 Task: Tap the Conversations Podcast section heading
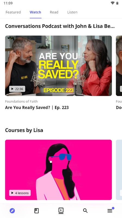coord(60,26)
